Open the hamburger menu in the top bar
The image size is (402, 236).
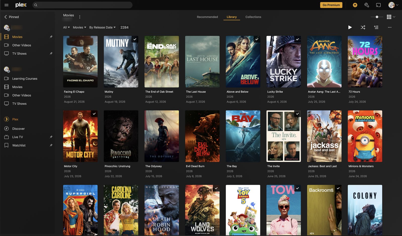[7, 5]
